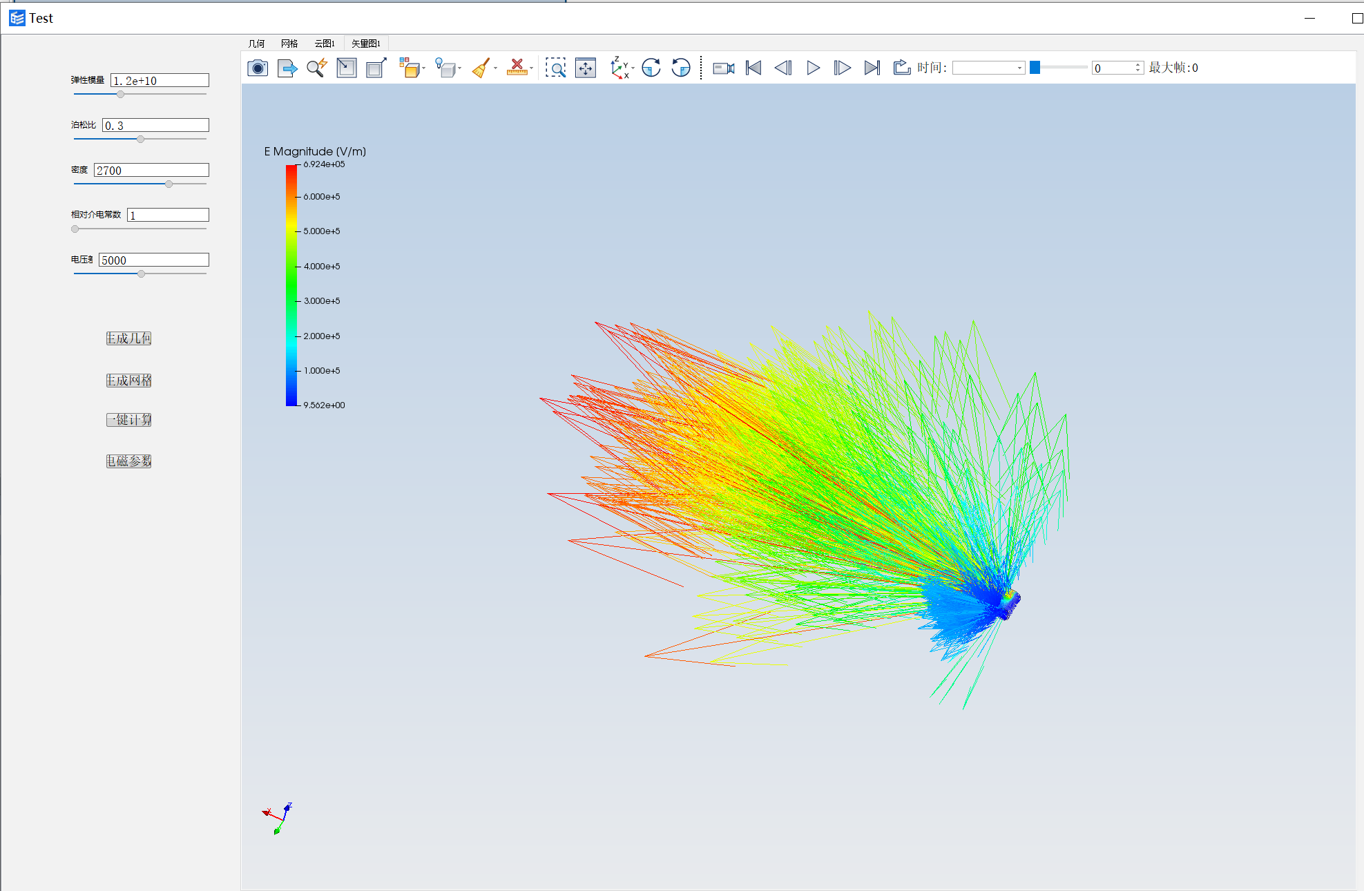Viewport: 1364px width, 891px height.
Task: Open the yellow cube icon dropdown arrow
Action: [x=423, y=68]
